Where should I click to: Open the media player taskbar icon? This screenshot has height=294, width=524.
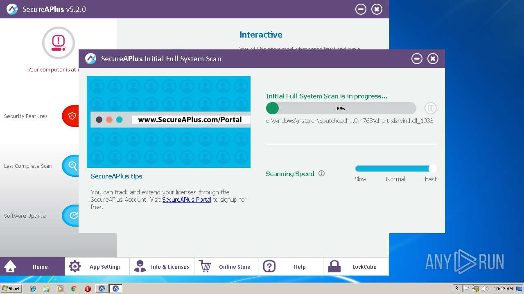point(60,288)
